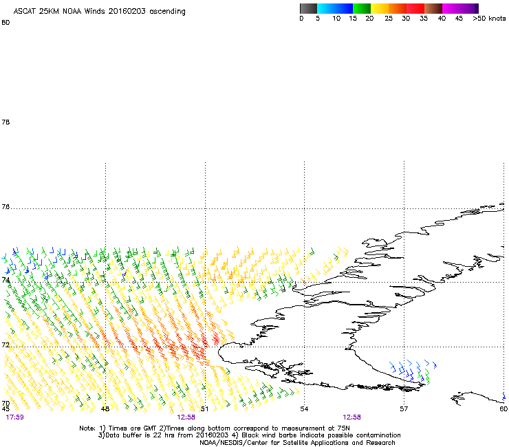
Task: Click the "10" knots legend label
Action: coord(336,19)
